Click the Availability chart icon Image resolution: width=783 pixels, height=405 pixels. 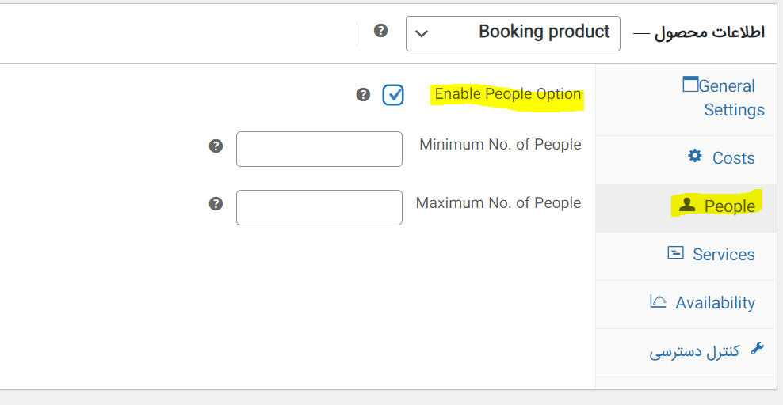658,301
